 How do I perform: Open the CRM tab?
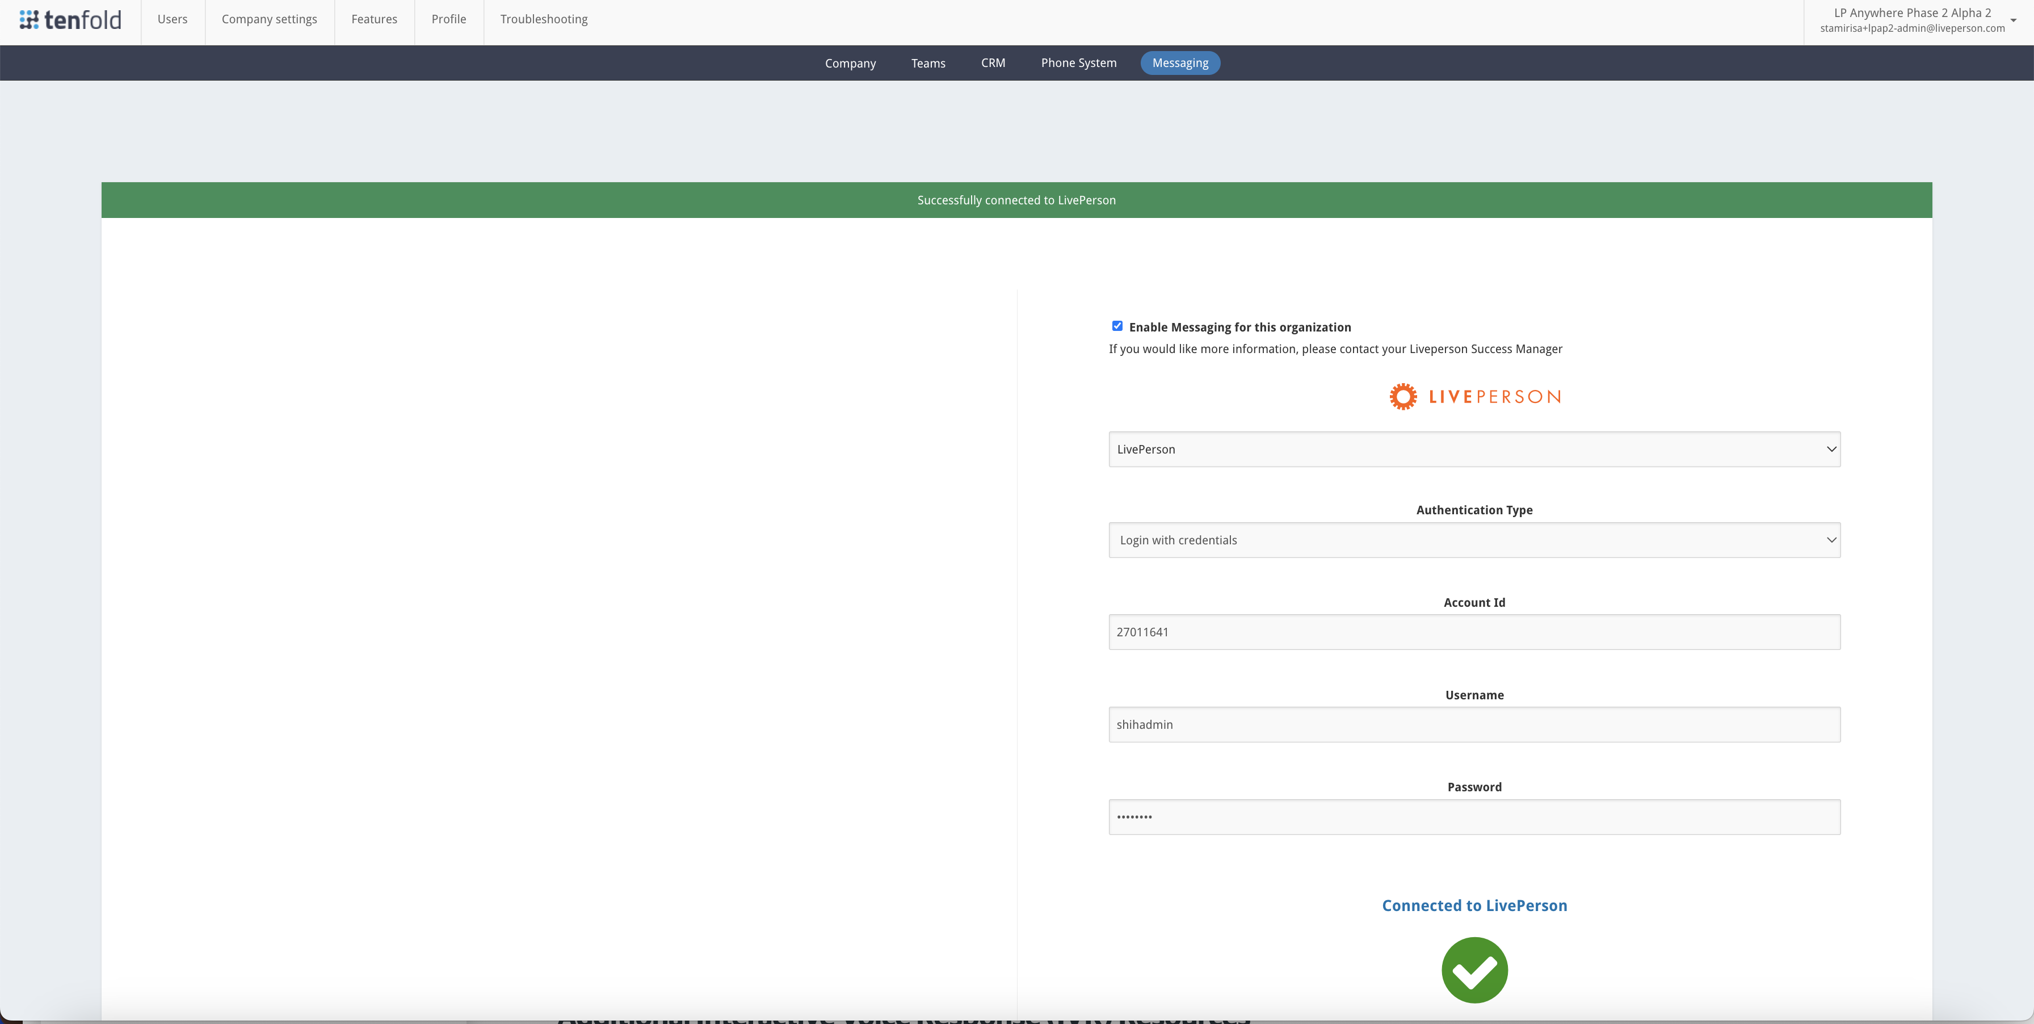pos(993,62)
